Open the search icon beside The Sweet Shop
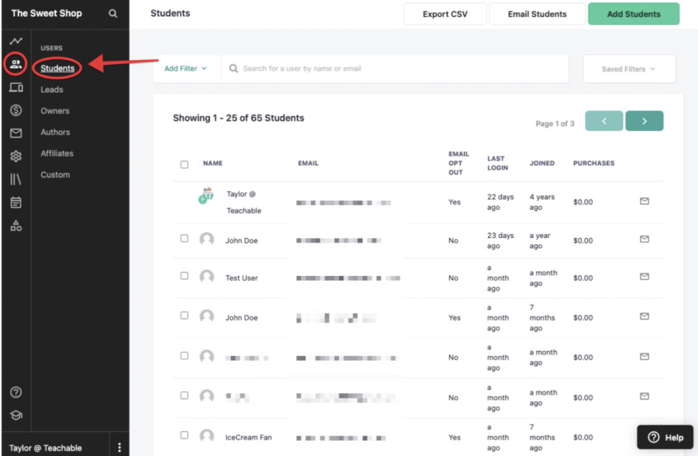This screenshot has height=456, width=698. point(113,14)
